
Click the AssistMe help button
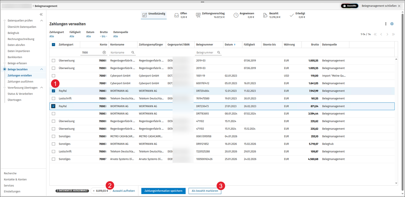pos(349,6)
